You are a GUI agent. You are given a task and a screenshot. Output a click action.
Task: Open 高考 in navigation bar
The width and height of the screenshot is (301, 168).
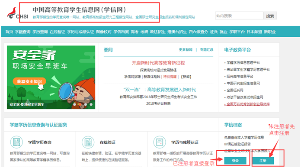[x=134, y=32]
